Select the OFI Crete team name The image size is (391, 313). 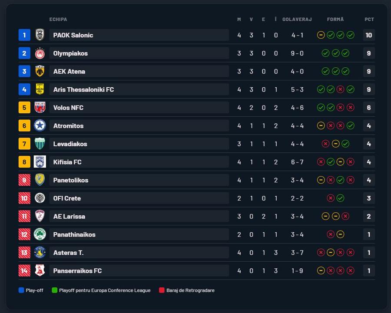point(67,198)
